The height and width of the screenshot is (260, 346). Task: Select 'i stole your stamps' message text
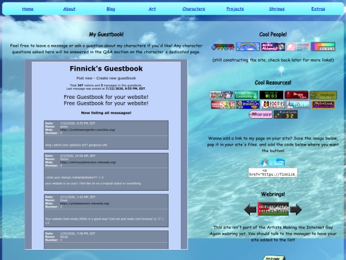click(x=74, y=177)
